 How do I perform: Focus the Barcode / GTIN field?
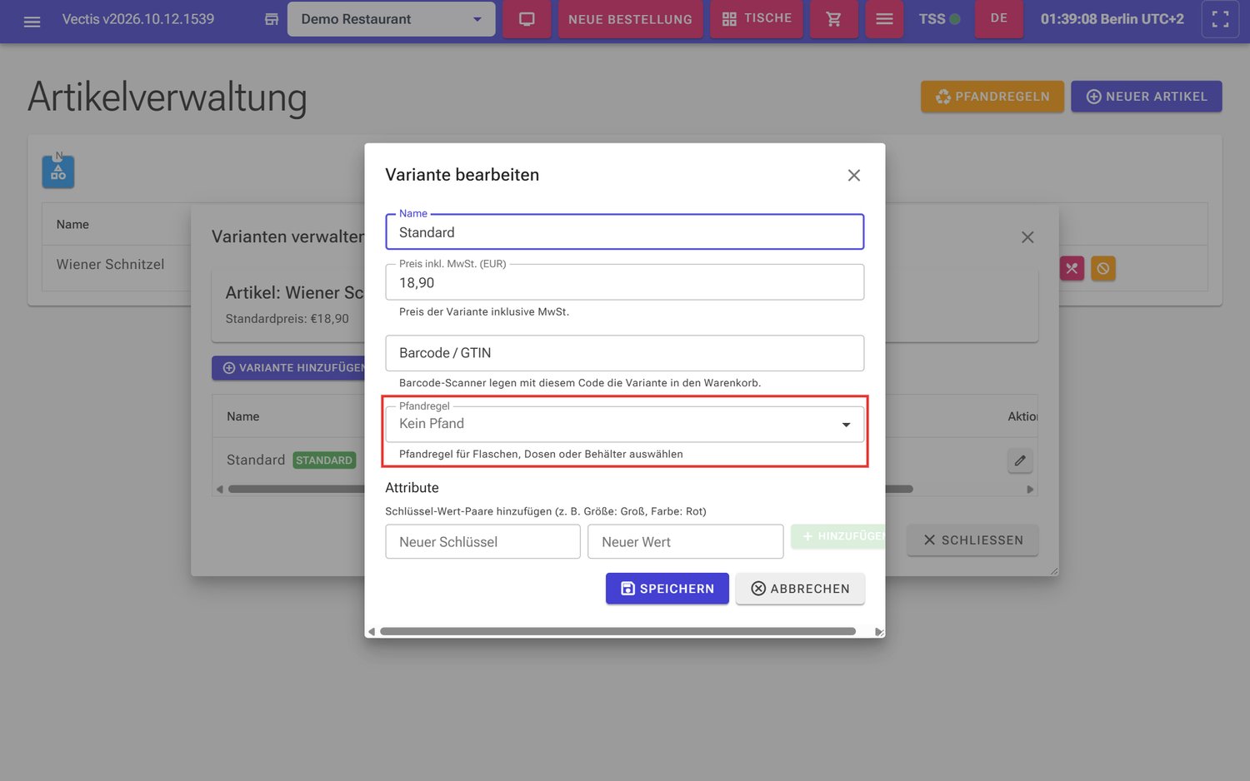(x=625, y=353)
